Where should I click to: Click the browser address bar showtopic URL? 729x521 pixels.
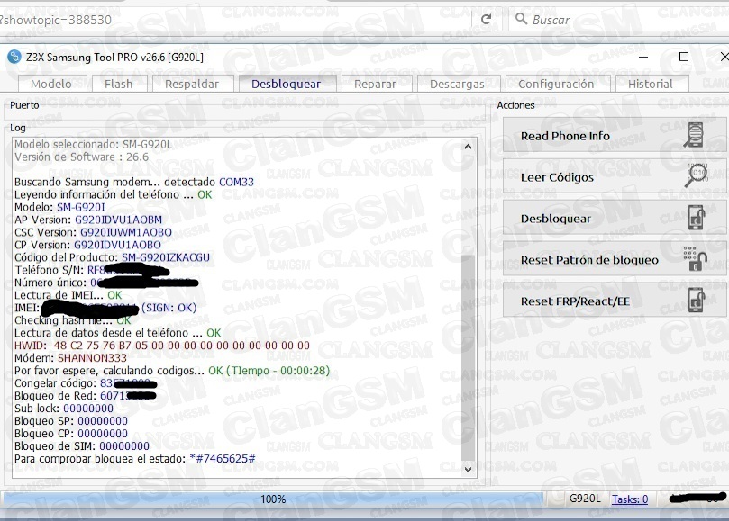pyautogui.click(x=56, y=20)
